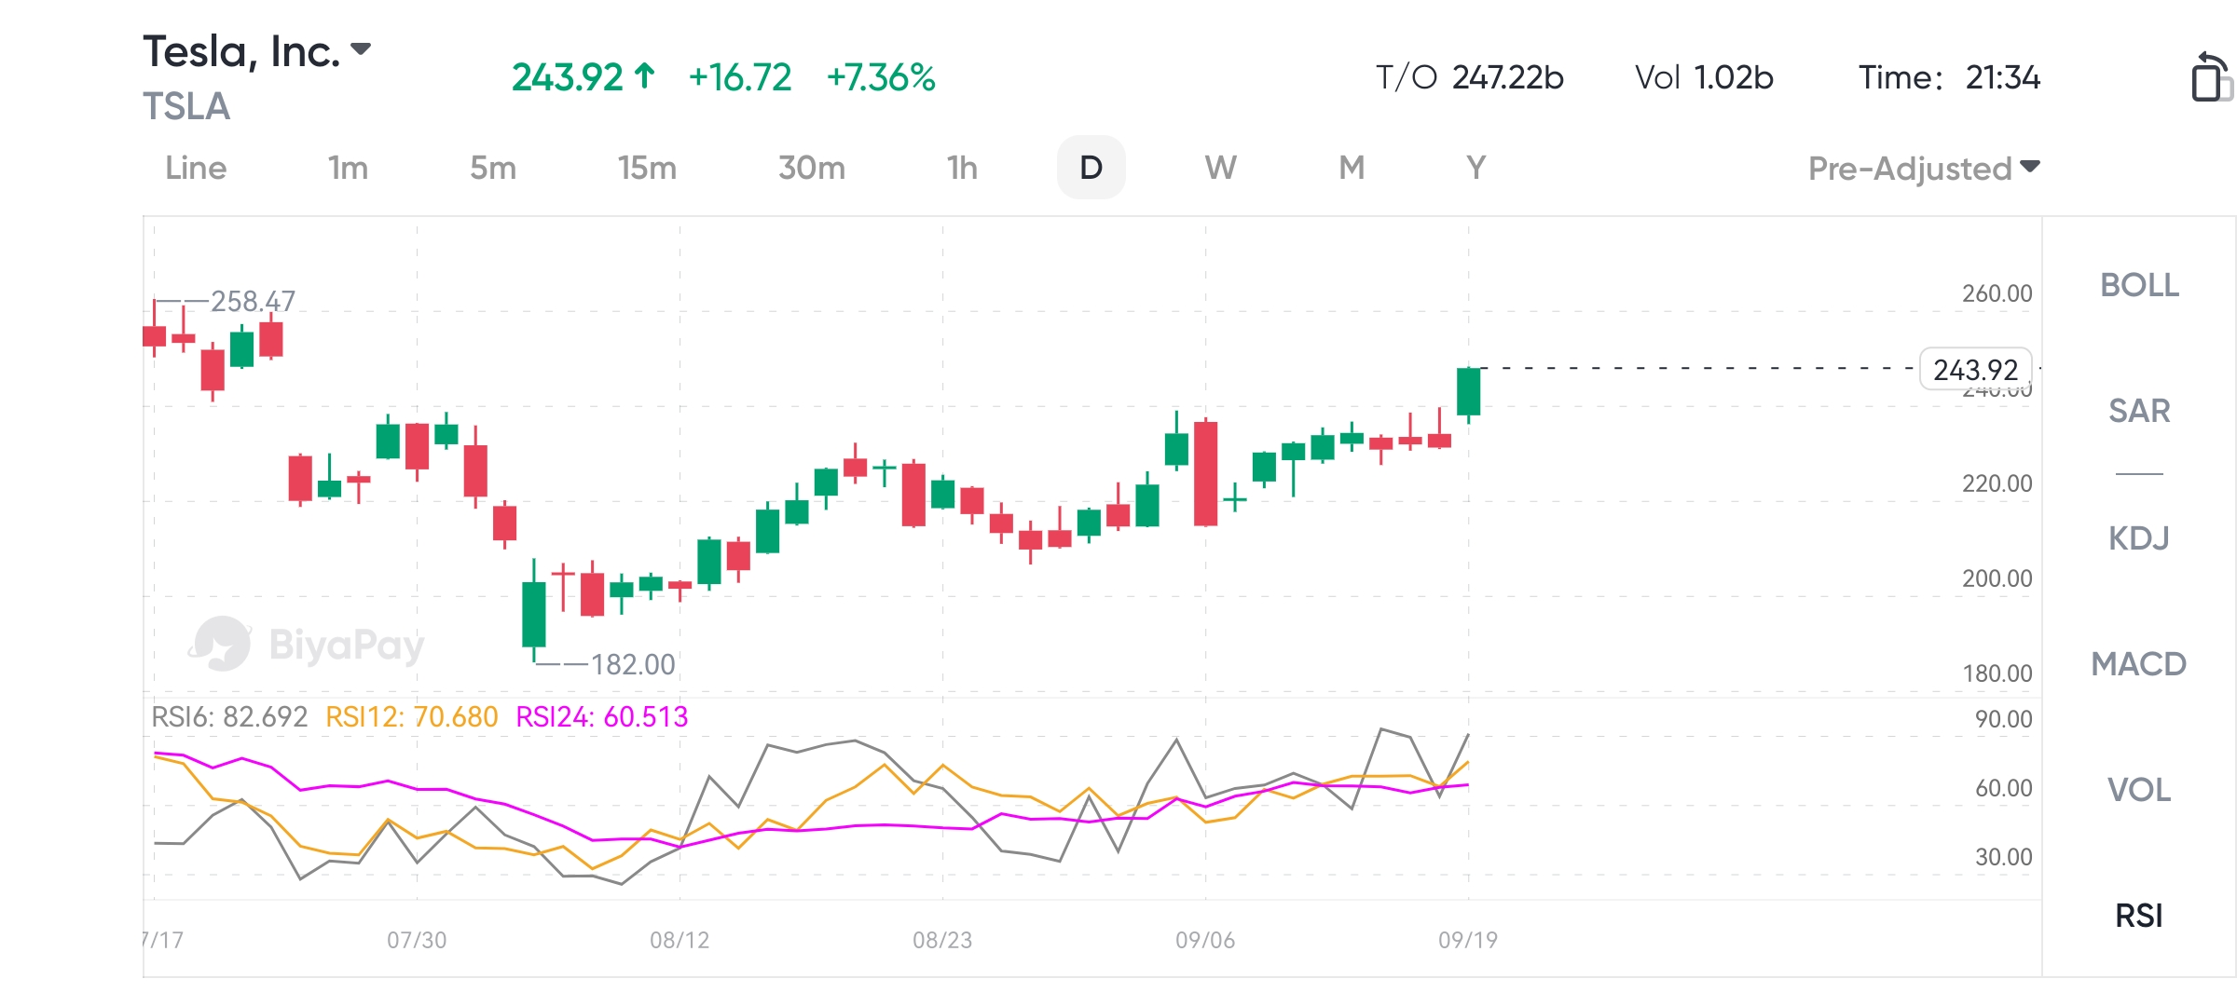Show the VOL indicator
Viewport: 2237px width, 1006px height.
click(x=2139, y=790)
